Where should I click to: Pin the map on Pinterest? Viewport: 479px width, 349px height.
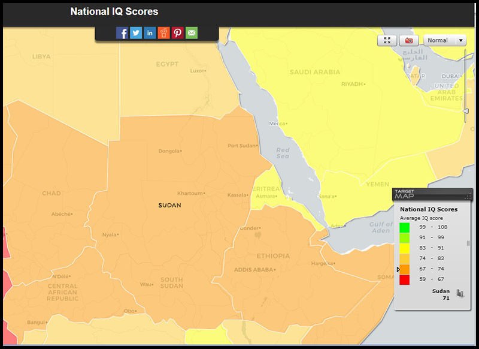pos(177,33)
